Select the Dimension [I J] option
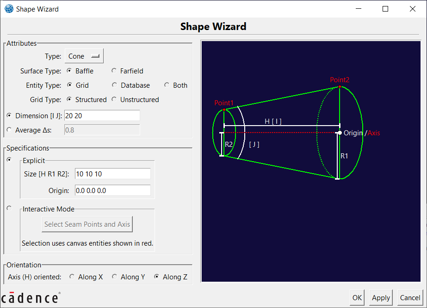This screenshot has height=308, width=427. (9, 115)
